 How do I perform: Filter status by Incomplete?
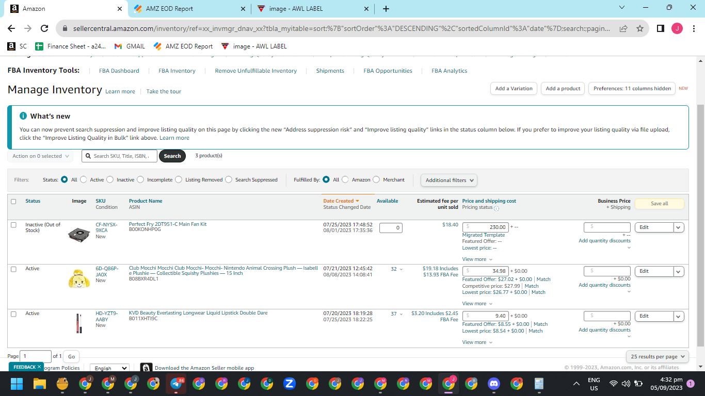click(x=140, y=180)
